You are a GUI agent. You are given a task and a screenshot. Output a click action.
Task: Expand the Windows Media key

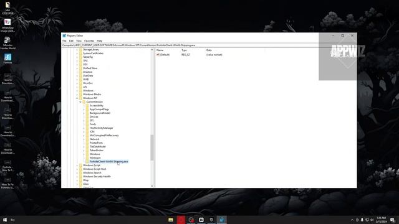77,94
